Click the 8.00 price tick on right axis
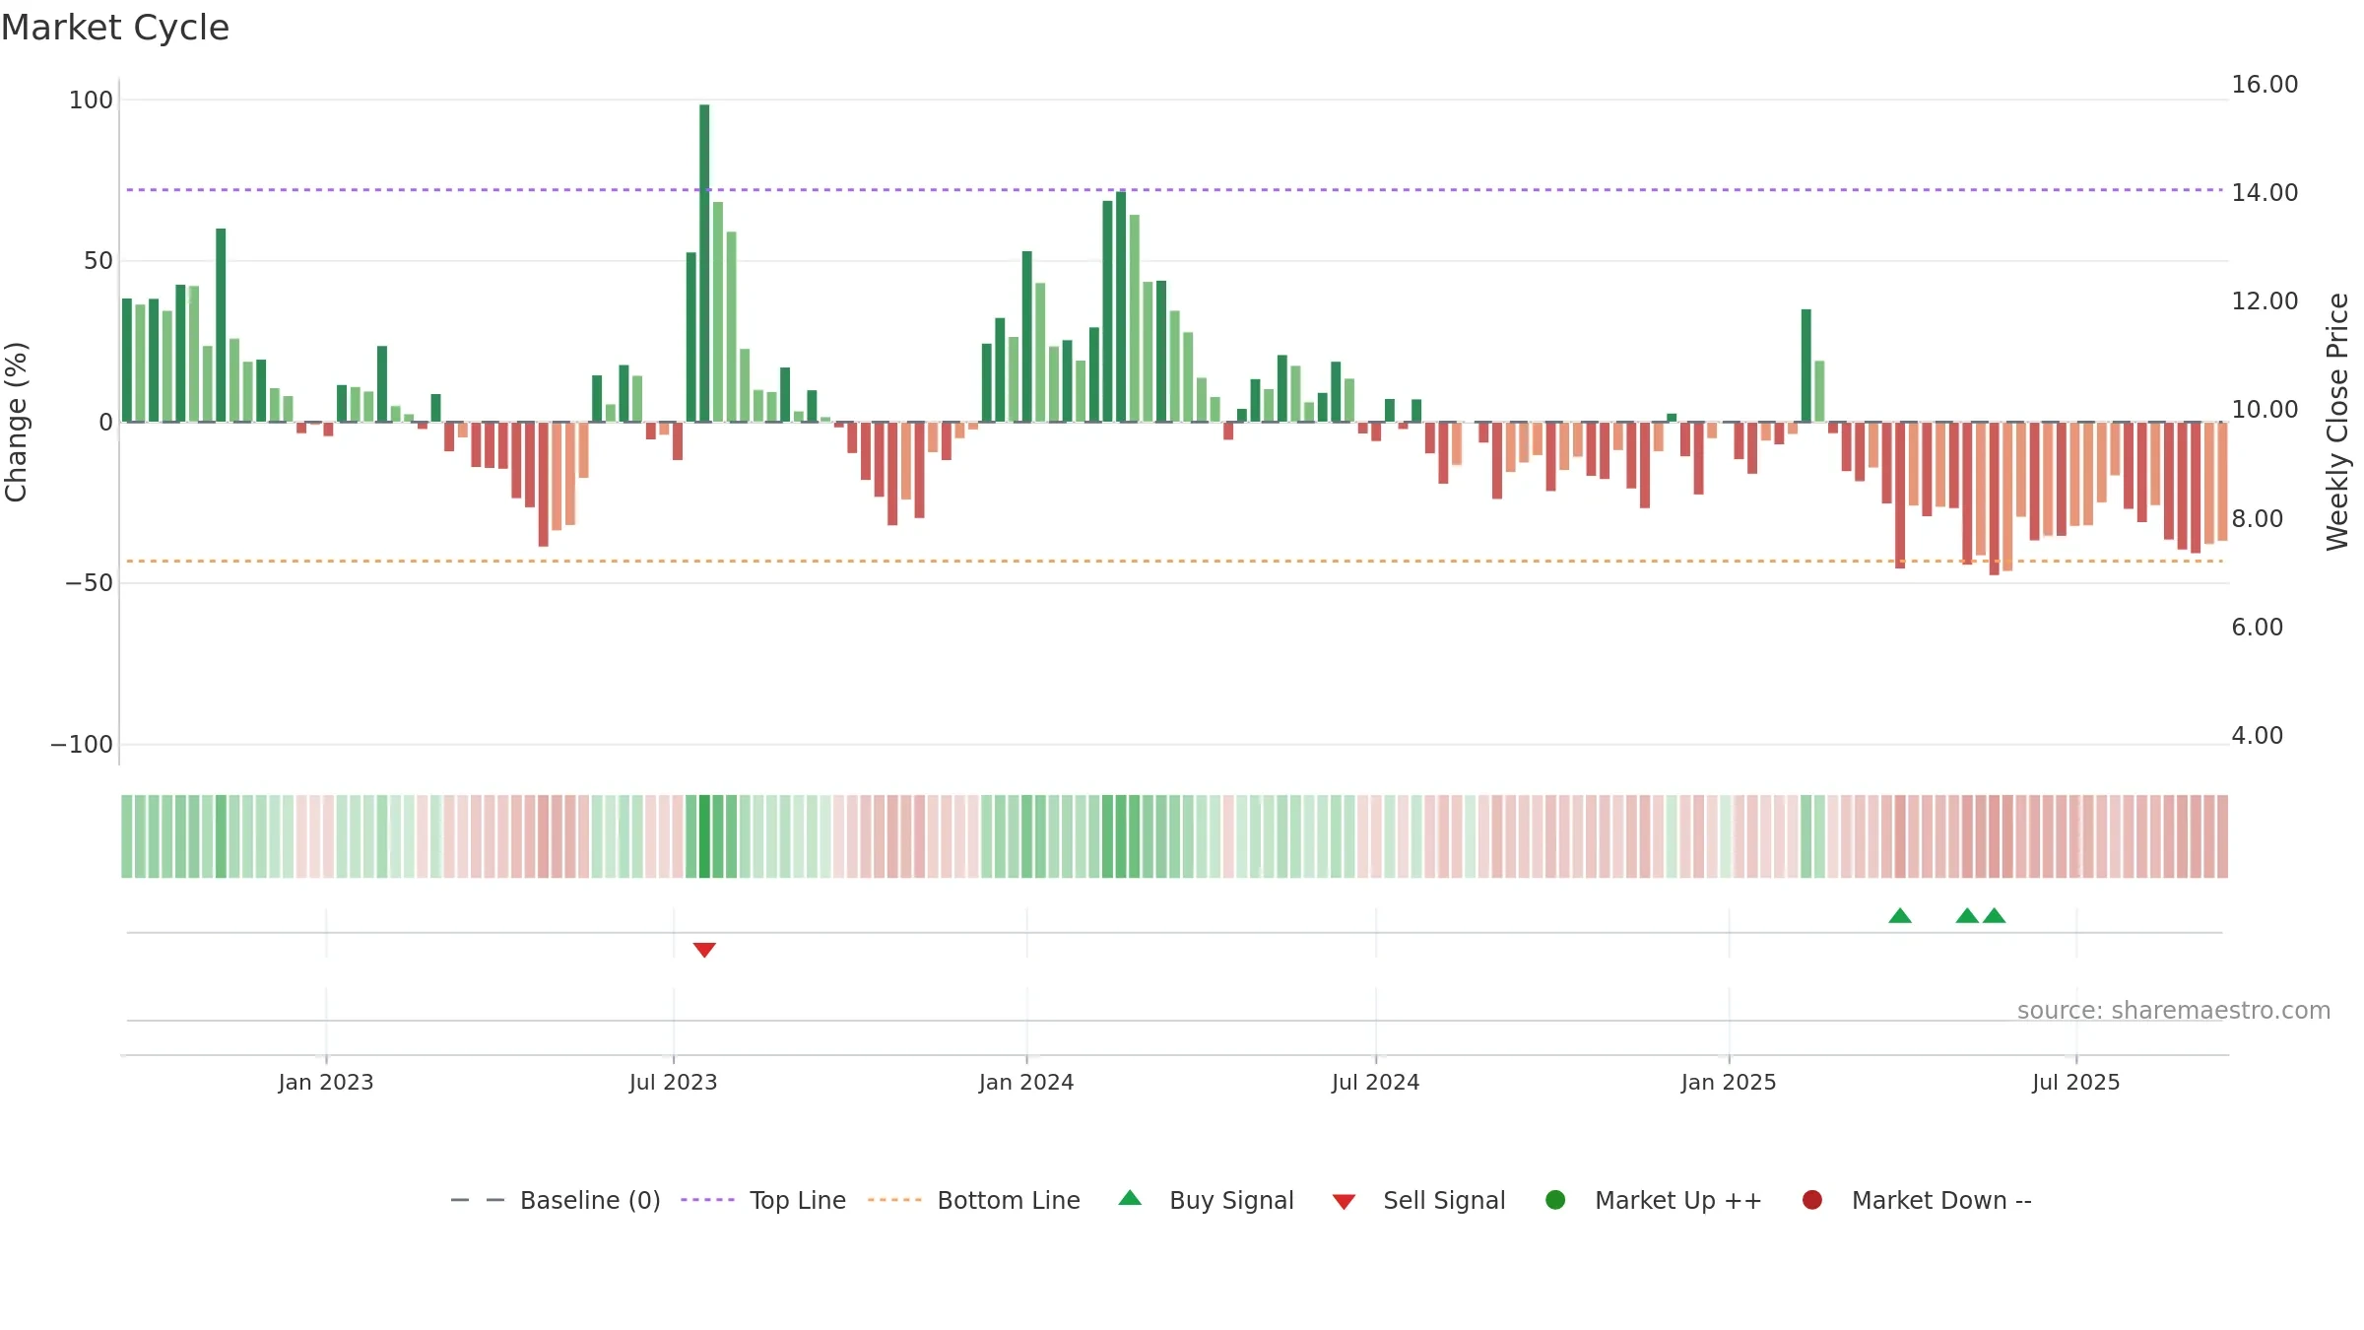2364x1330 pixels. (x=2257, y=519)
